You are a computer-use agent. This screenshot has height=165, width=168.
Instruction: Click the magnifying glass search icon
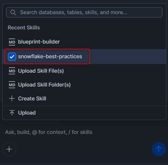click(x=13, y=12)
